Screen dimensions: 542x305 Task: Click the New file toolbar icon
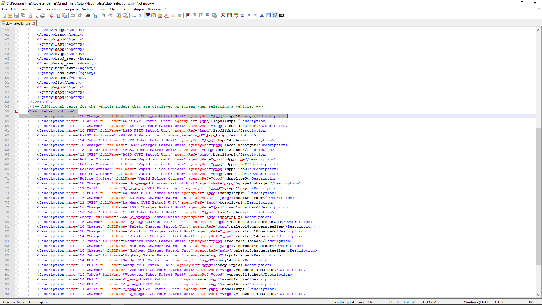pos(4,15)
